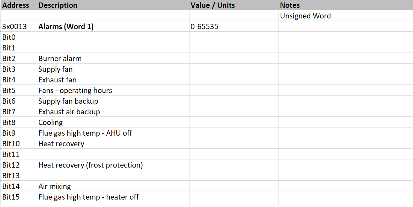Select the Air mixing cell
Screen dimensions: 413x207
[x=55, y=186]
